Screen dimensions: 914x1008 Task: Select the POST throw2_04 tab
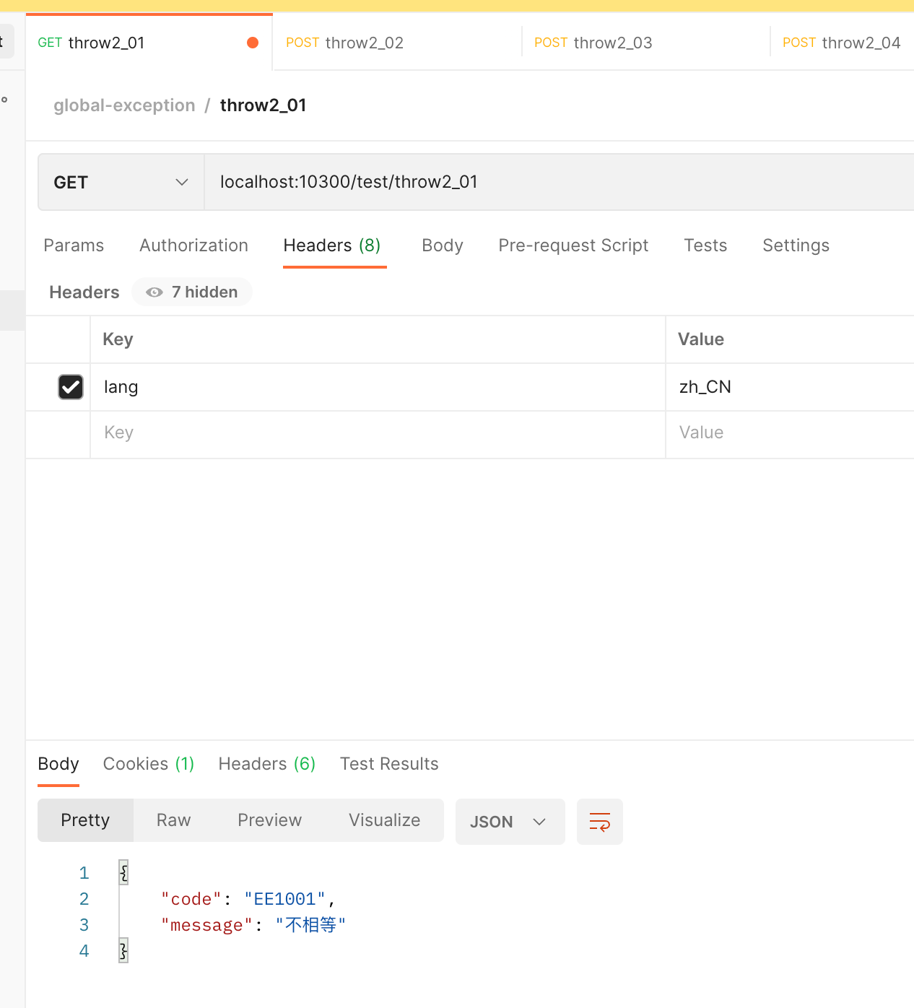(841, 43)
